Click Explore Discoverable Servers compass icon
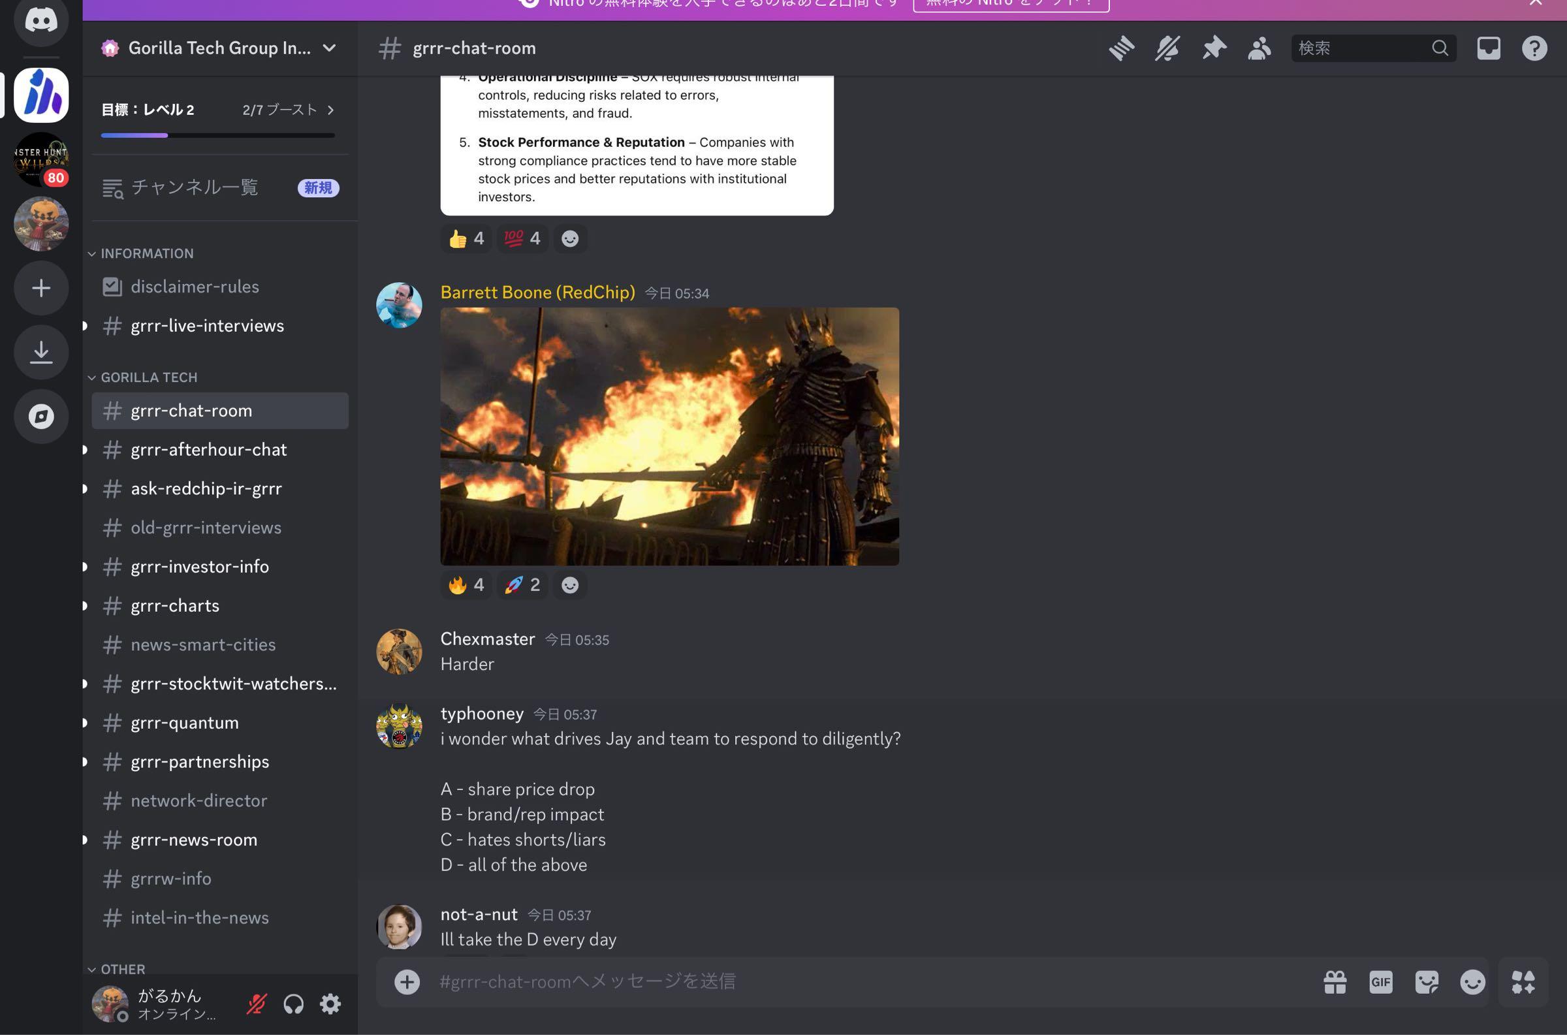The image size is (1567, 1035). [41, 417]
